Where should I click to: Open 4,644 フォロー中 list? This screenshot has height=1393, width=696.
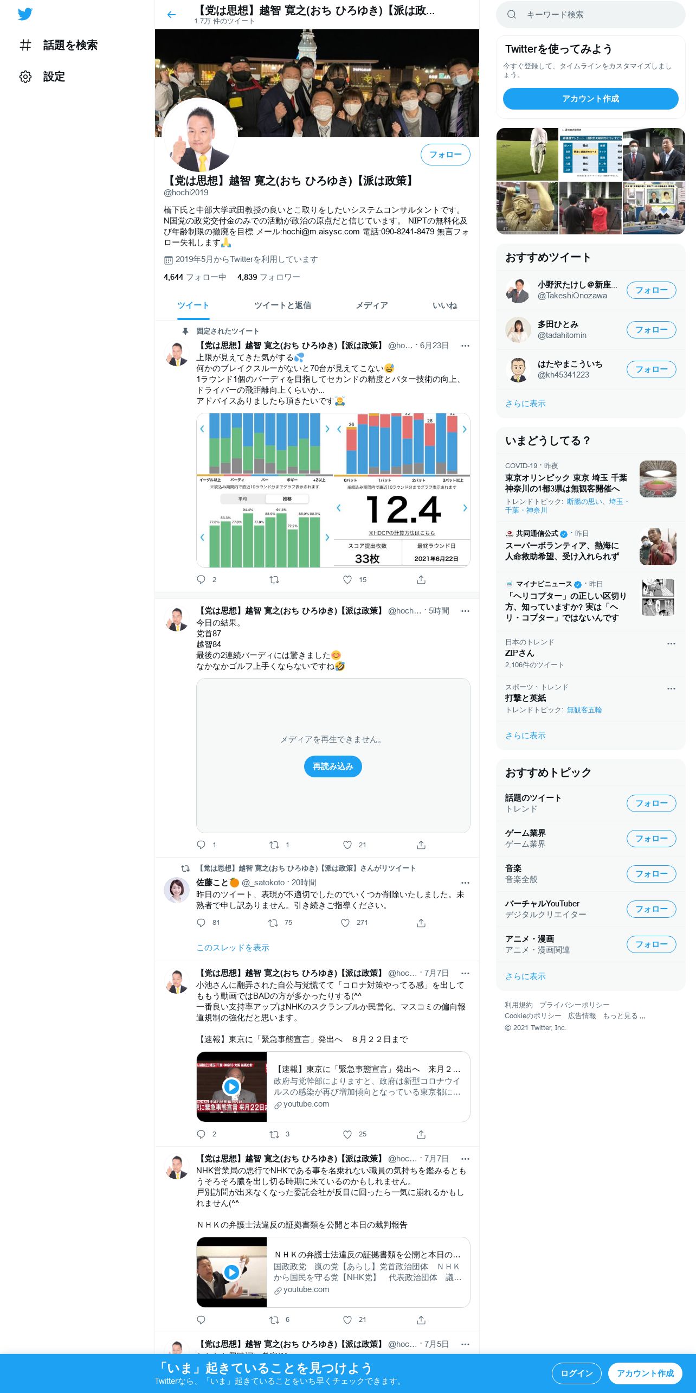(195, 277)
